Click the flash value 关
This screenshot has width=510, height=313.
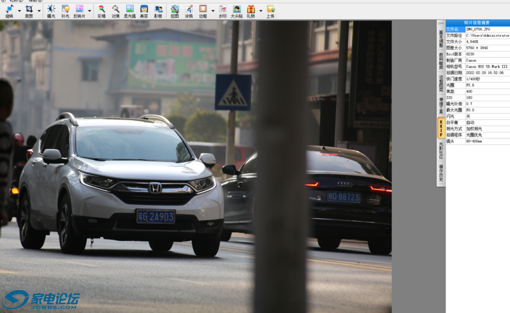point(468,116)
